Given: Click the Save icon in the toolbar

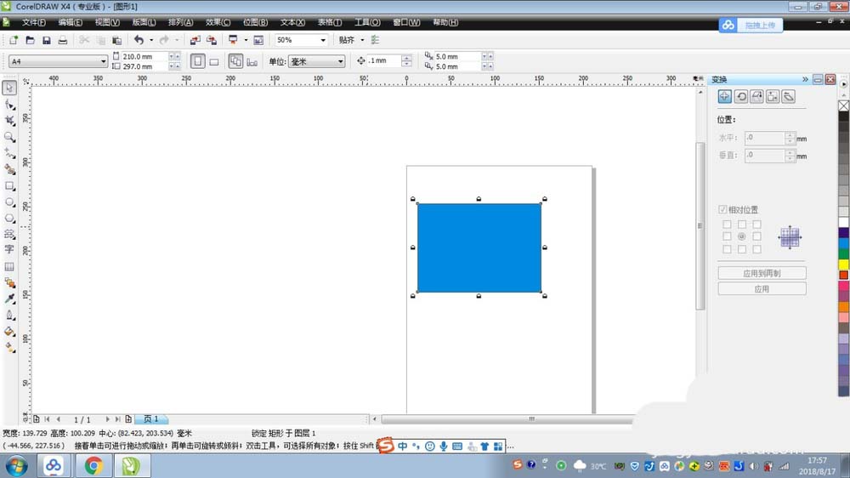Looking at the screenshot, I should coord(46,40).
